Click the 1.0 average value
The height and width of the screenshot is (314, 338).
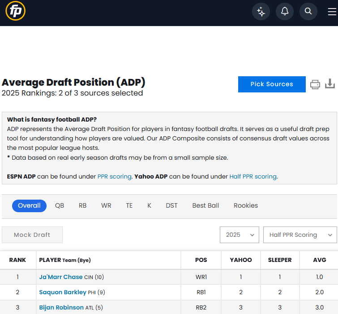tap(320, 277)
